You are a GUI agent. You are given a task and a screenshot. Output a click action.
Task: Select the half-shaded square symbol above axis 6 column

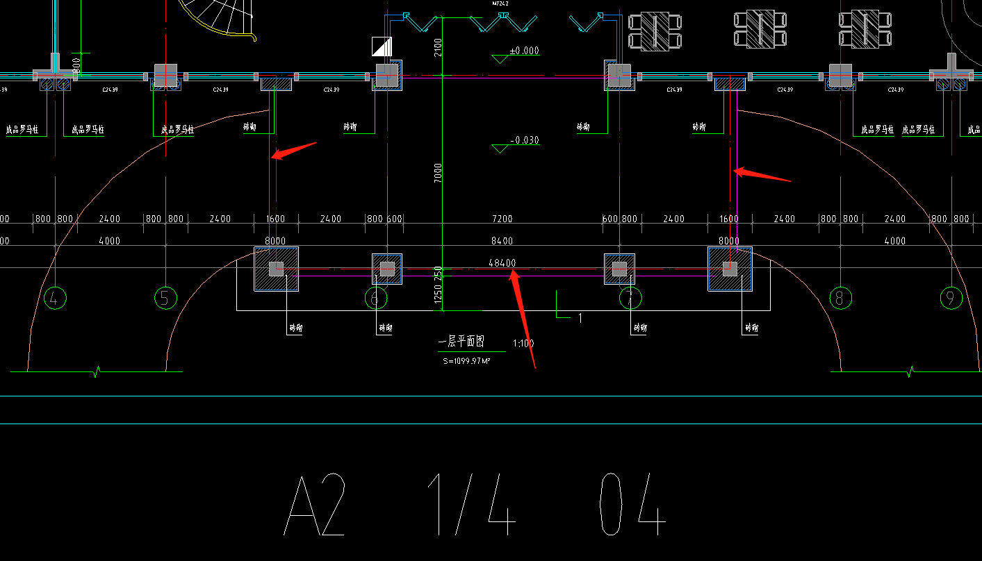(382, 47)
